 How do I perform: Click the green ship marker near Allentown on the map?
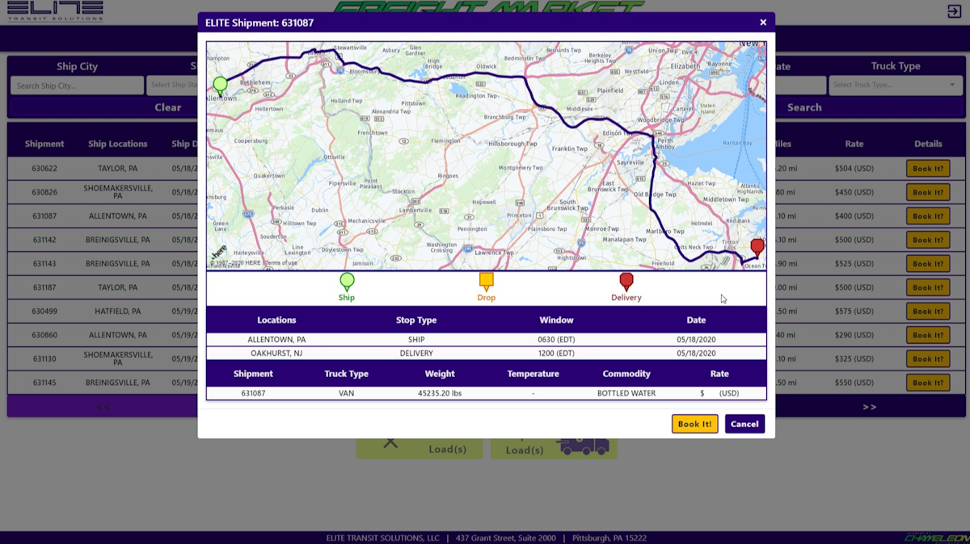(220, 84)
